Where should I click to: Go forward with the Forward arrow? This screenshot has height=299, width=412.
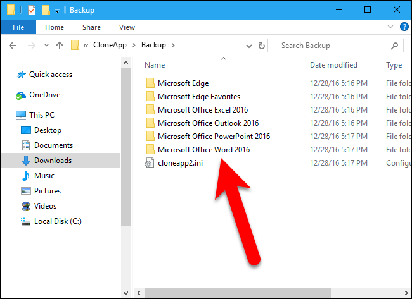pos(32,46)
